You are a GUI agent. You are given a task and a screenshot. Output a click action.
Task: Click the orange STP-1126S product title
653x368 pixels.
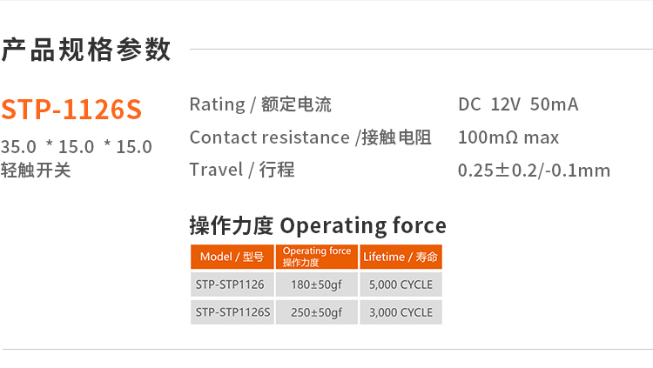coord(71,110)
